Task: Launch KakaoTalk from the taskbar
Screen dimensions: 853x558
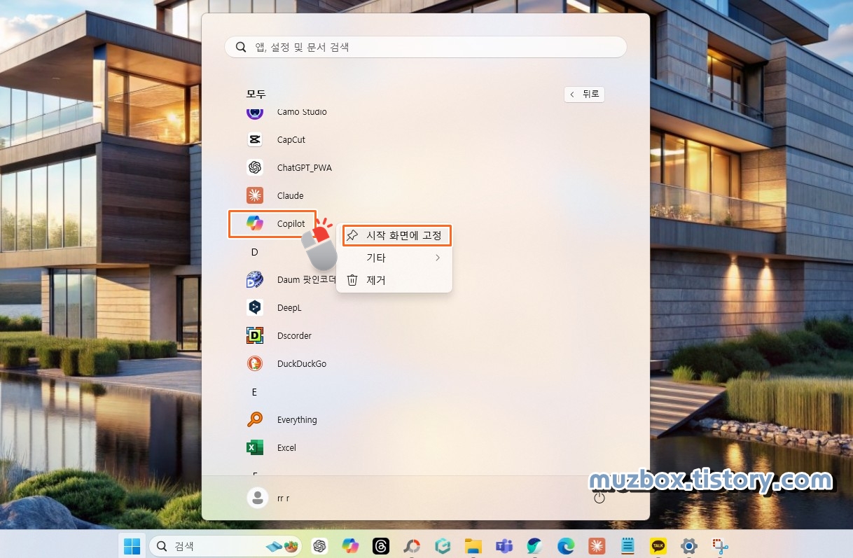Action: [x=658, y=546]
